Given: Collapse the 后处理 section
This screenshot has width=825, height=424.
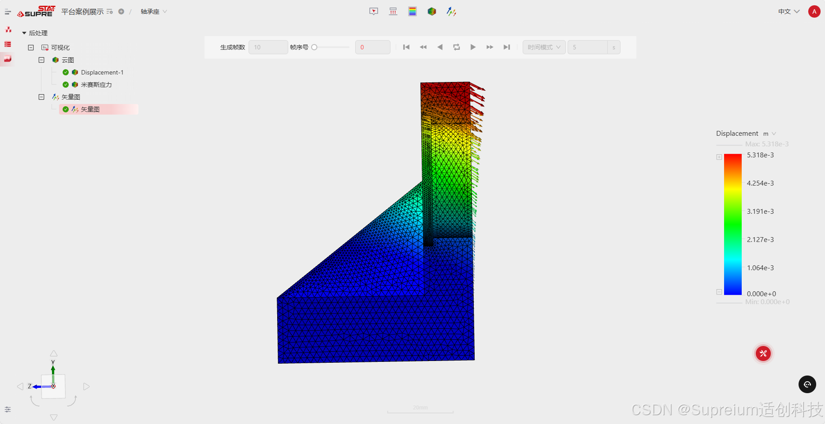Looking at the screenshot, I should click(x=24, y=33).
